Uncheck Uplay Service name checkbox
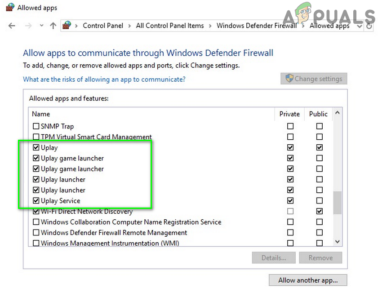 tap(36, 200)
